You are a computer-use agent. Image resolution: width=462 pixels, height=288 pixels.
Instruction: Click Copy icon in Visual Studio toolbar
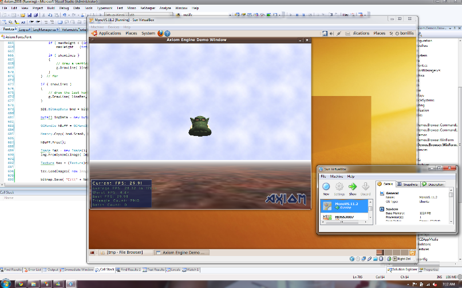point(50,15)
